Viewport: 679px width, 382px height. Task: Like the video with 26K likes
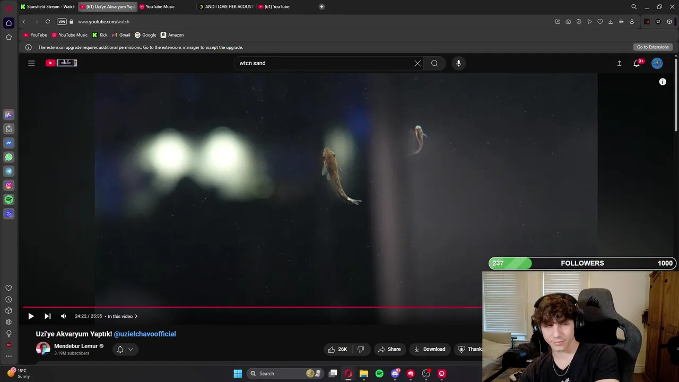pyautogui.click(x=337, y=349)
